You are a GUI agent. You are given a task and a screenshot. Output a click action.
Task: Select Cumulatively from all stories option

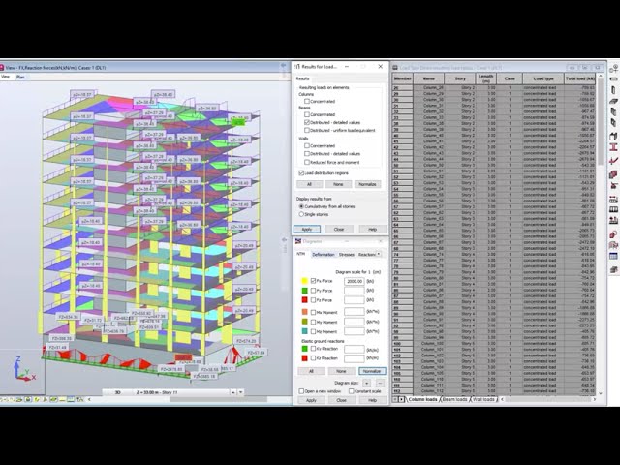(x=301, y=206)
